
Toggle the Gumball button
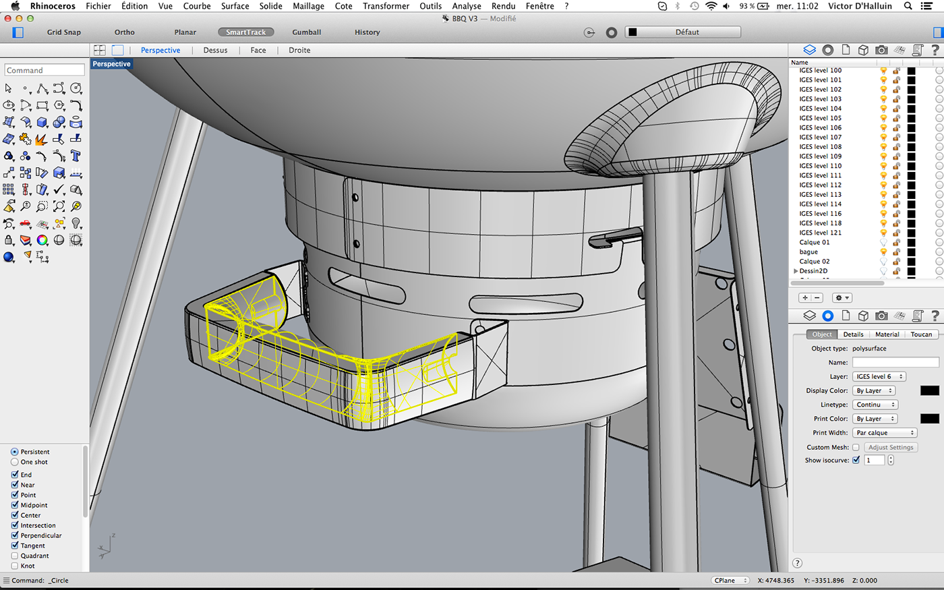(306, 32)
